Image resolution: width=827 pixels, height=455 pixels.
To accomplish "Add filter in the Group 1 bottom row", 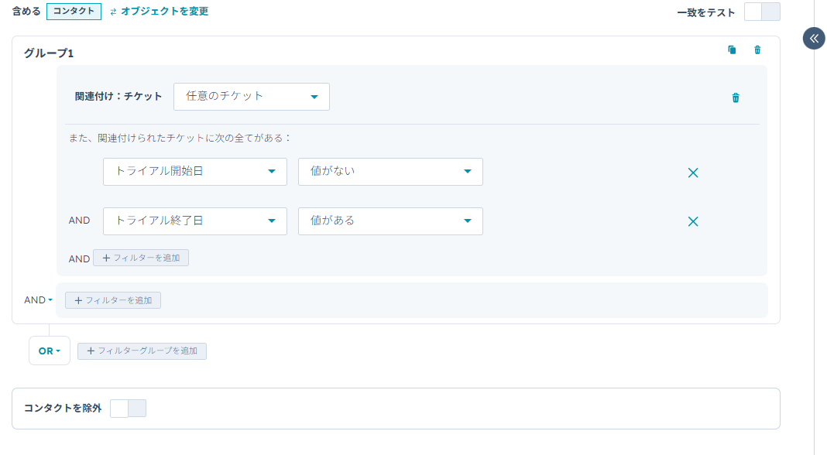I will click(x=113, y=300).
